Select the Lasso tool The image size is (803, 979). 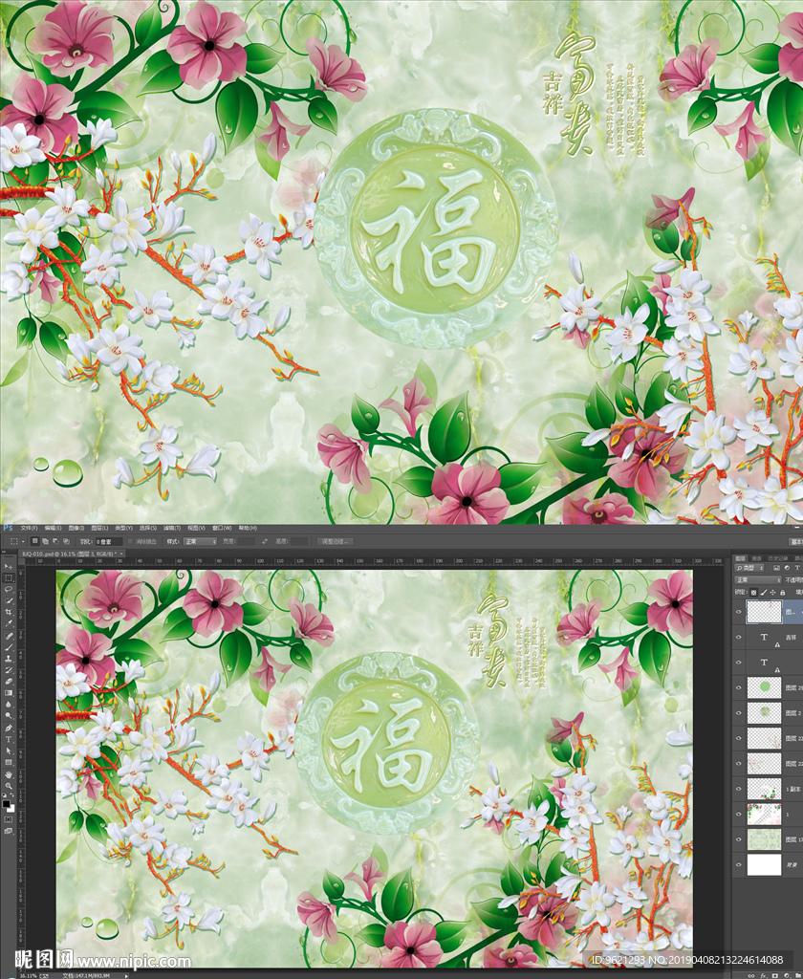[x=8, y=589]
